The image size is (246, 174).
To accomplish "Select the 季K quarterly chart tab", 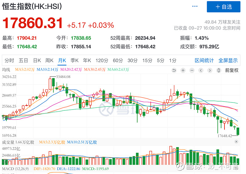I will pos(74,60).
